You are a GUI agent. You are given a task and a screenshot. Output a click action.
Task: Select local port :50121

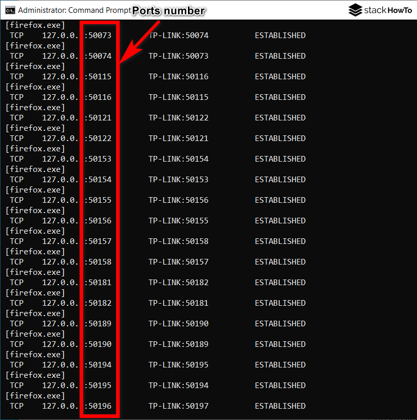pos(98,118)
